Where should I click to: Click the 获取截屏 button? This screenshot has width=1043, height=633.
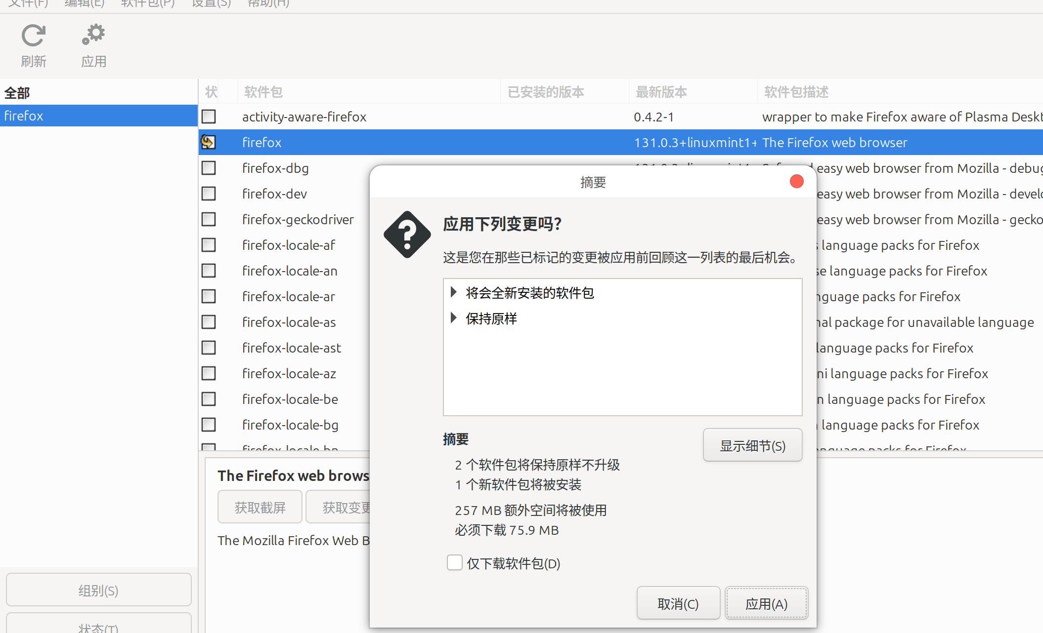[x=260, y=507]
